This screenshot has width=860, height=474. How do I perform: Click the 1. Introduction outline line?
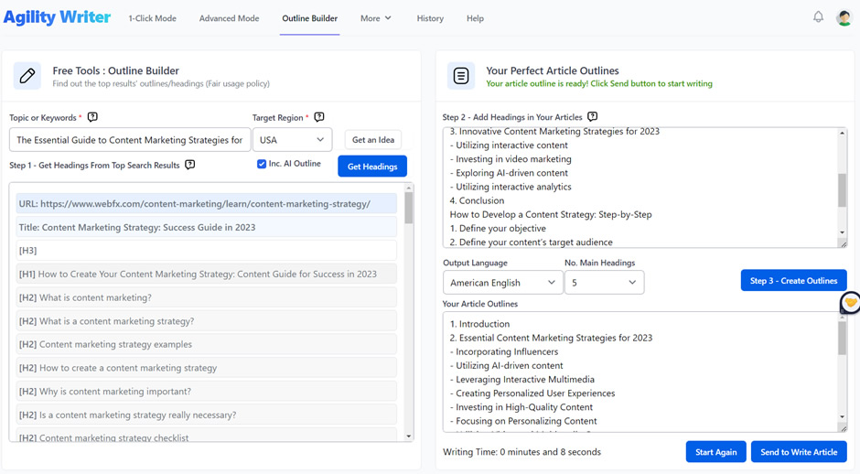point(480,324)
